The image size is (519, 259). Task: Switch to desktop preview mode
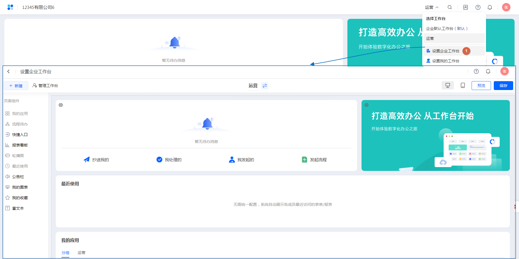447,86
